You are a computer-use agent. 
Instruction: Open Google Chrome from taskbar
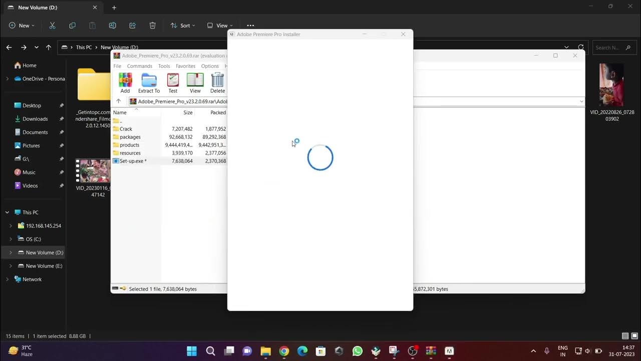coord(284,351)
